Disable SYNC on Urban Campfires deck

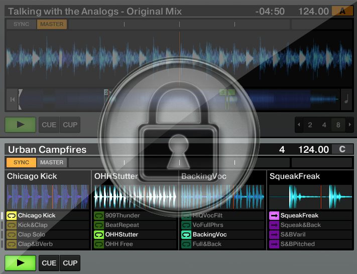tap(21, 162)
